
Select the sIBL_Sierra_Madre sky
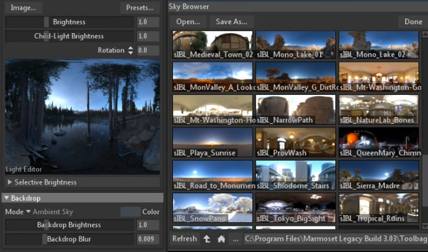pyautogui.click(x=379, y=175)
